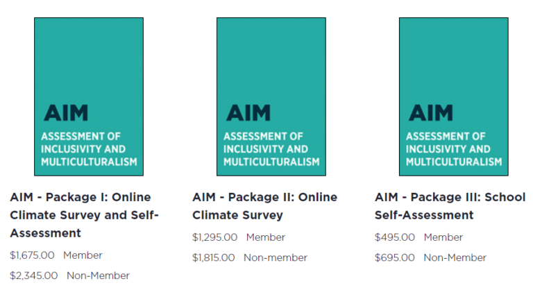Viewport: 533px width, 297px height.
Task: Click the $2,345.00 non-member price
Action: [34, 275]
